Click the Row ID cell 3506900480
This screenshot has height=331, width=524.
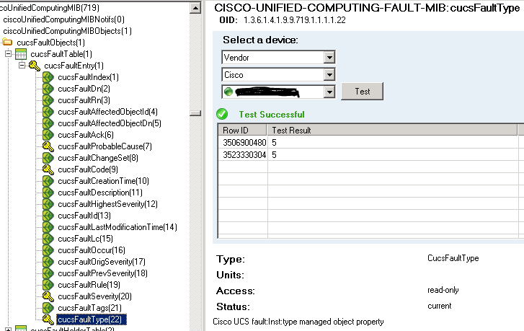pos(243,143)
